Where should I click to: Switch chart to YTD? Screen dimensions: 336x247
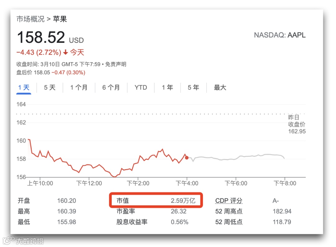coord(141,88)
